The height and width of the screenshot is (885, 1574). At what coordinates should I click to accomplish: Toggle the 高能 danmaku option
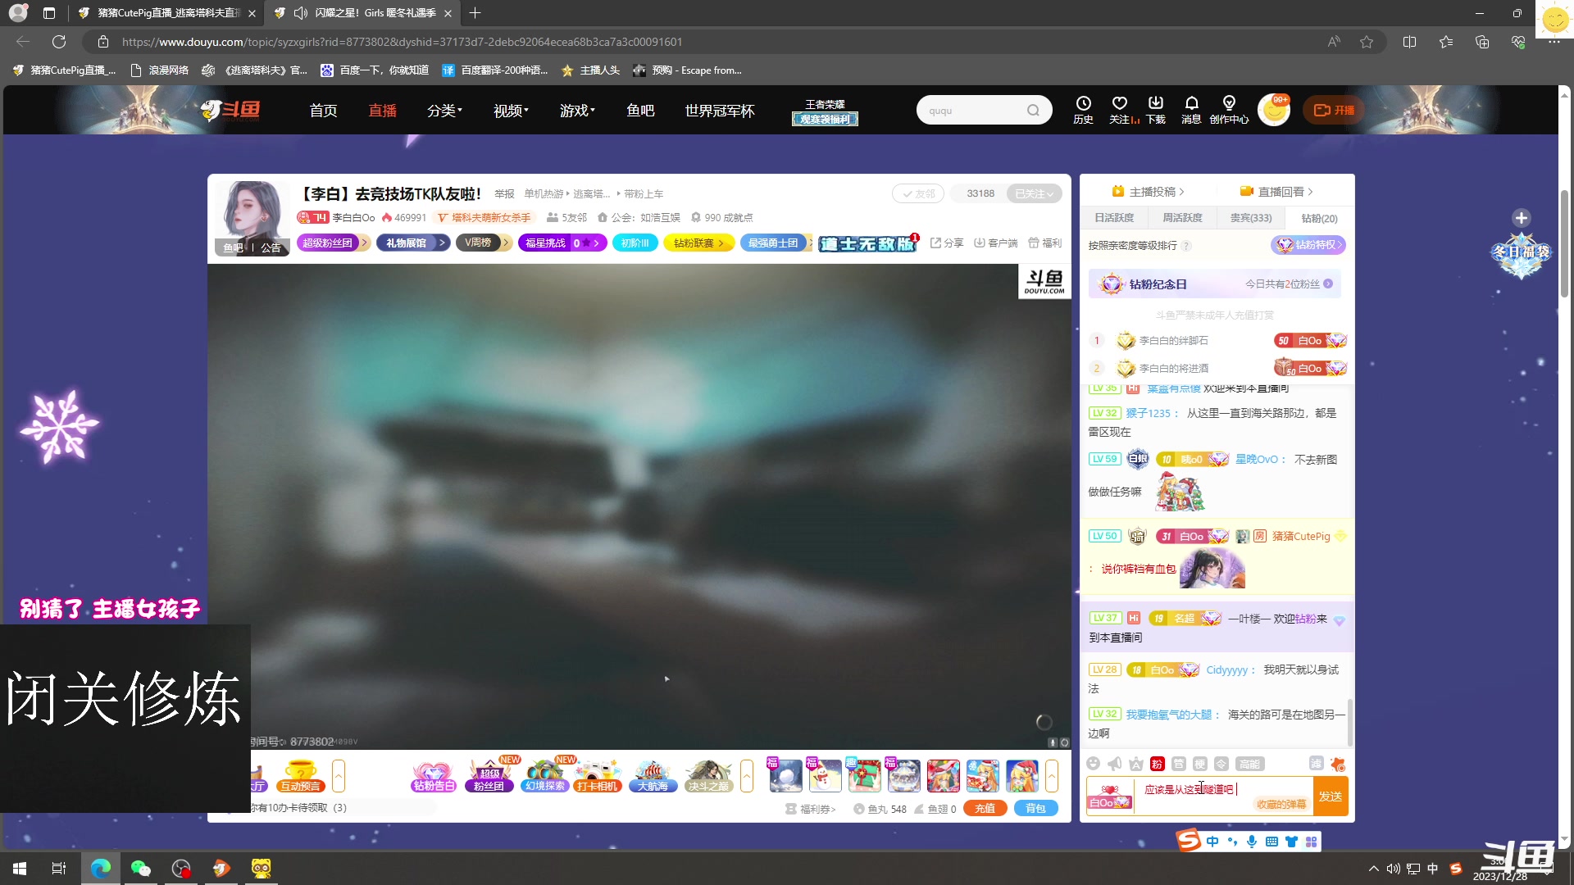[1249, 764]
